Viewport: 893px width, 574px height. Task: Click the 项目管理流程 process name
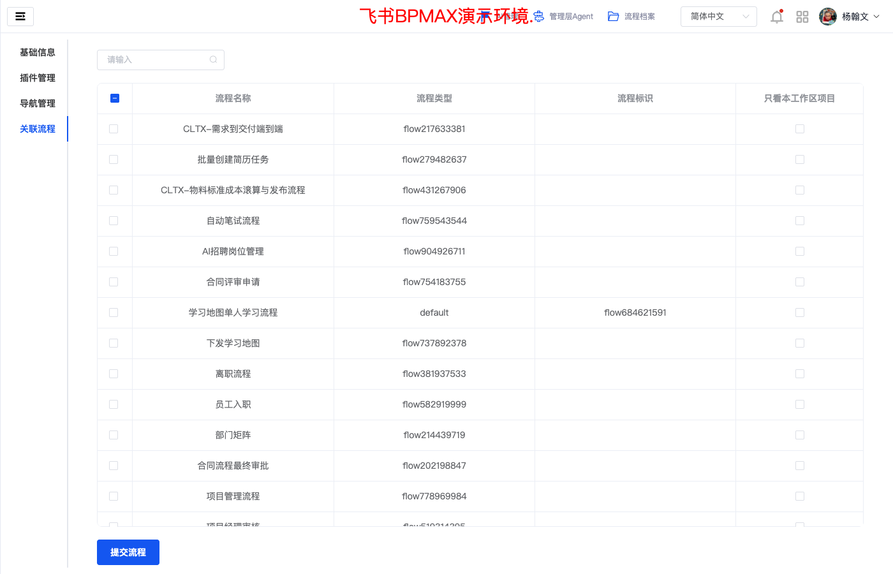233,496
